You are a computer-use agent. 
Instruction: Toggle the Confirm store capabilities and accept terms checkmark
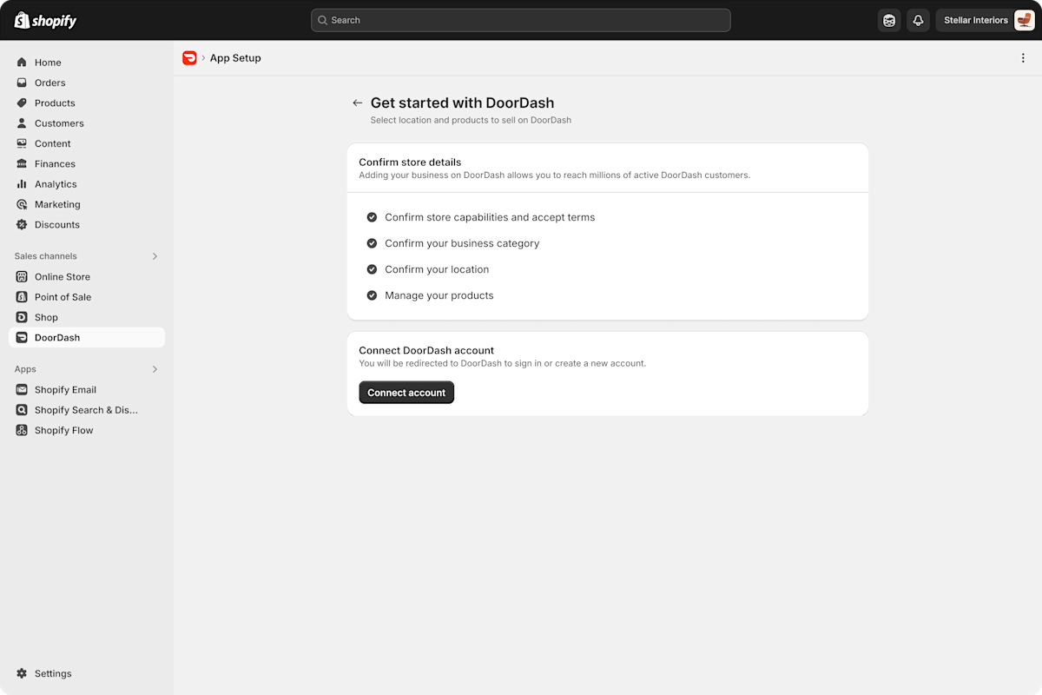coord(372,217)
